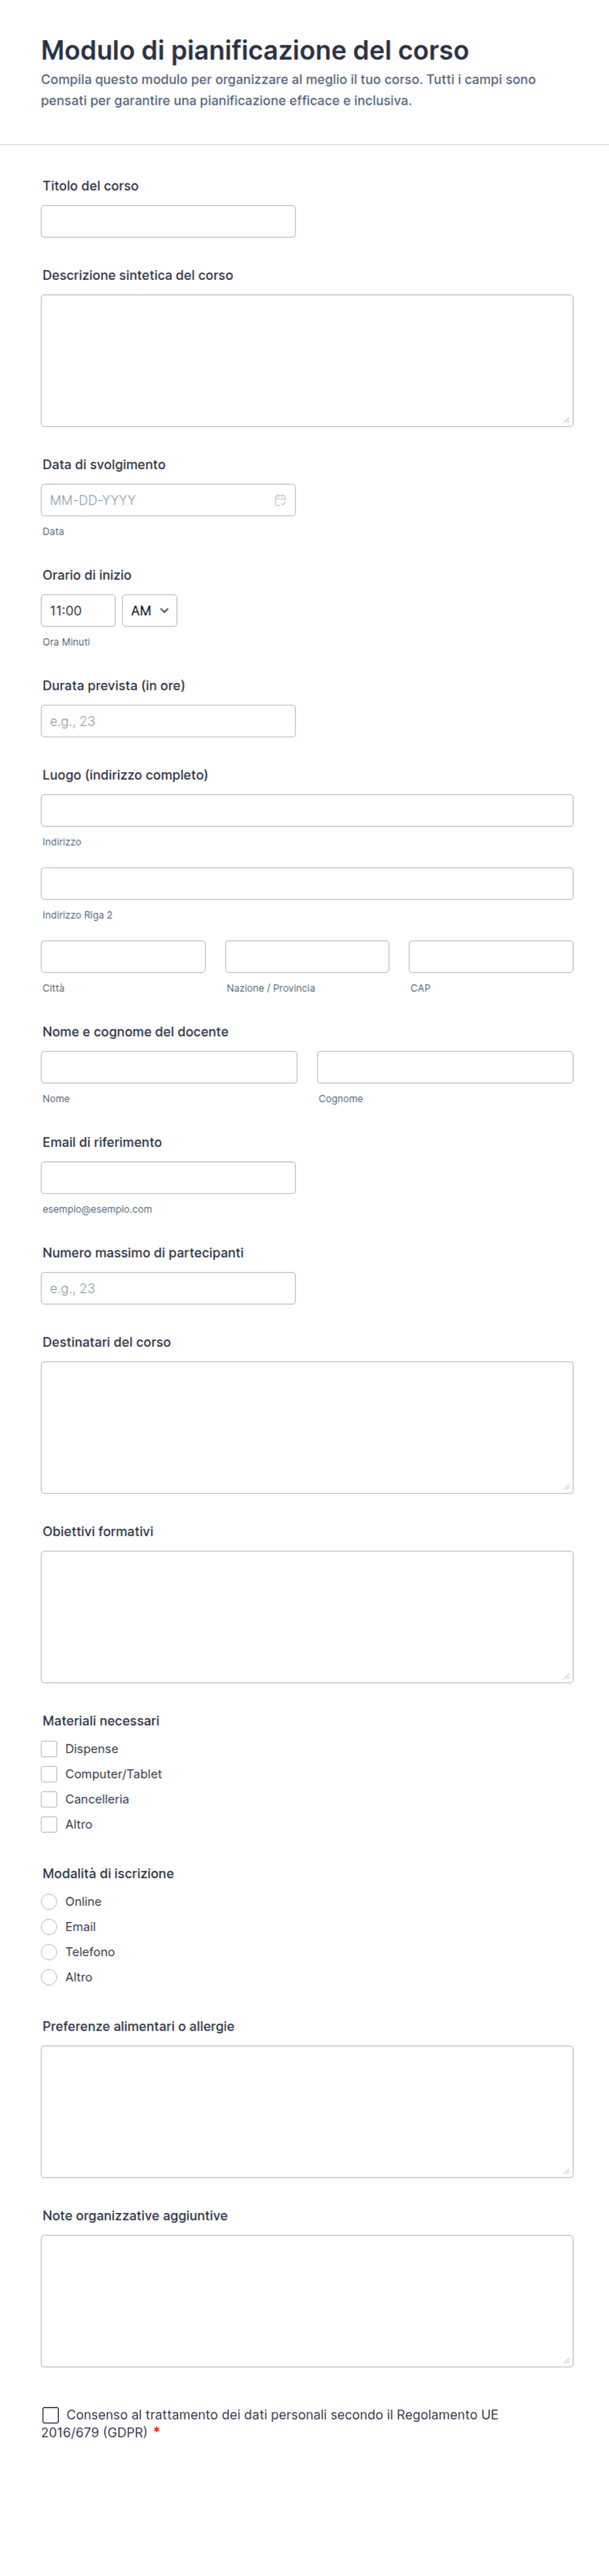Focus the Descrizione sintetica del corso textarea
This screenshot has height=2576, width=609.
click(x=307, y=361)
